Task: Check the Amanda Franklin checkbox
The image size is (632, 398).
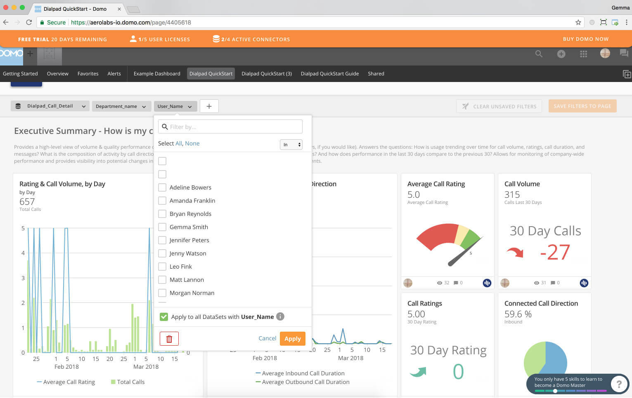Action: (162, 201)
